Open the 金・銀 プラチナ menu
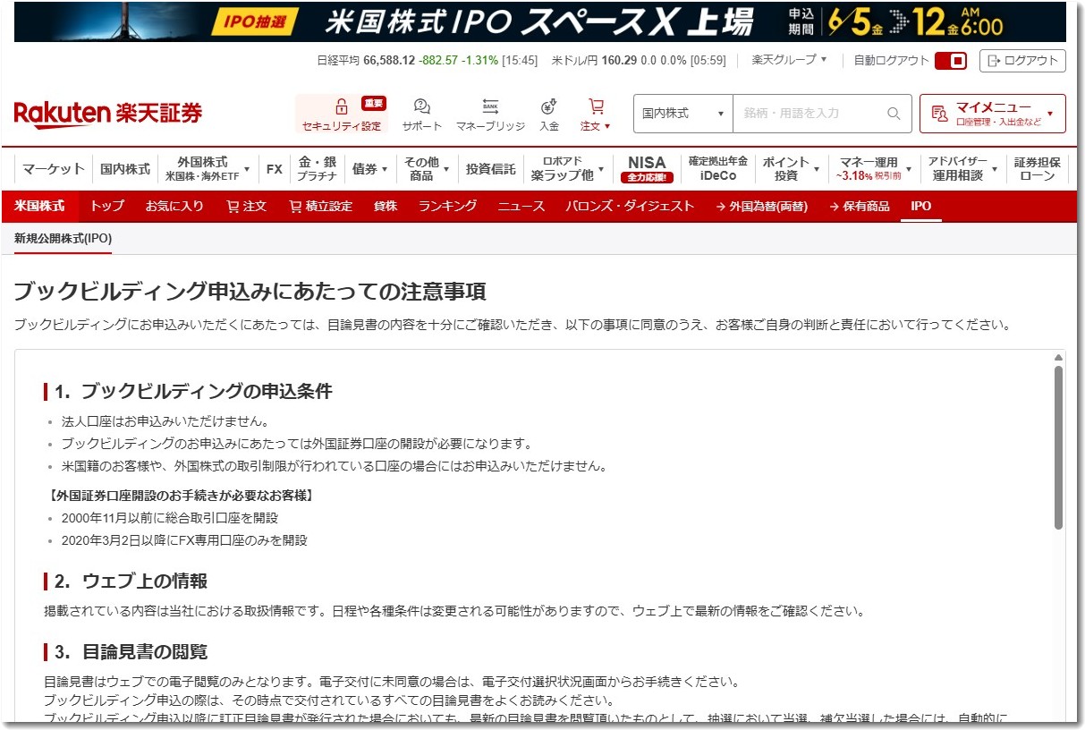The image size is (1085, 730). [317, 168]
